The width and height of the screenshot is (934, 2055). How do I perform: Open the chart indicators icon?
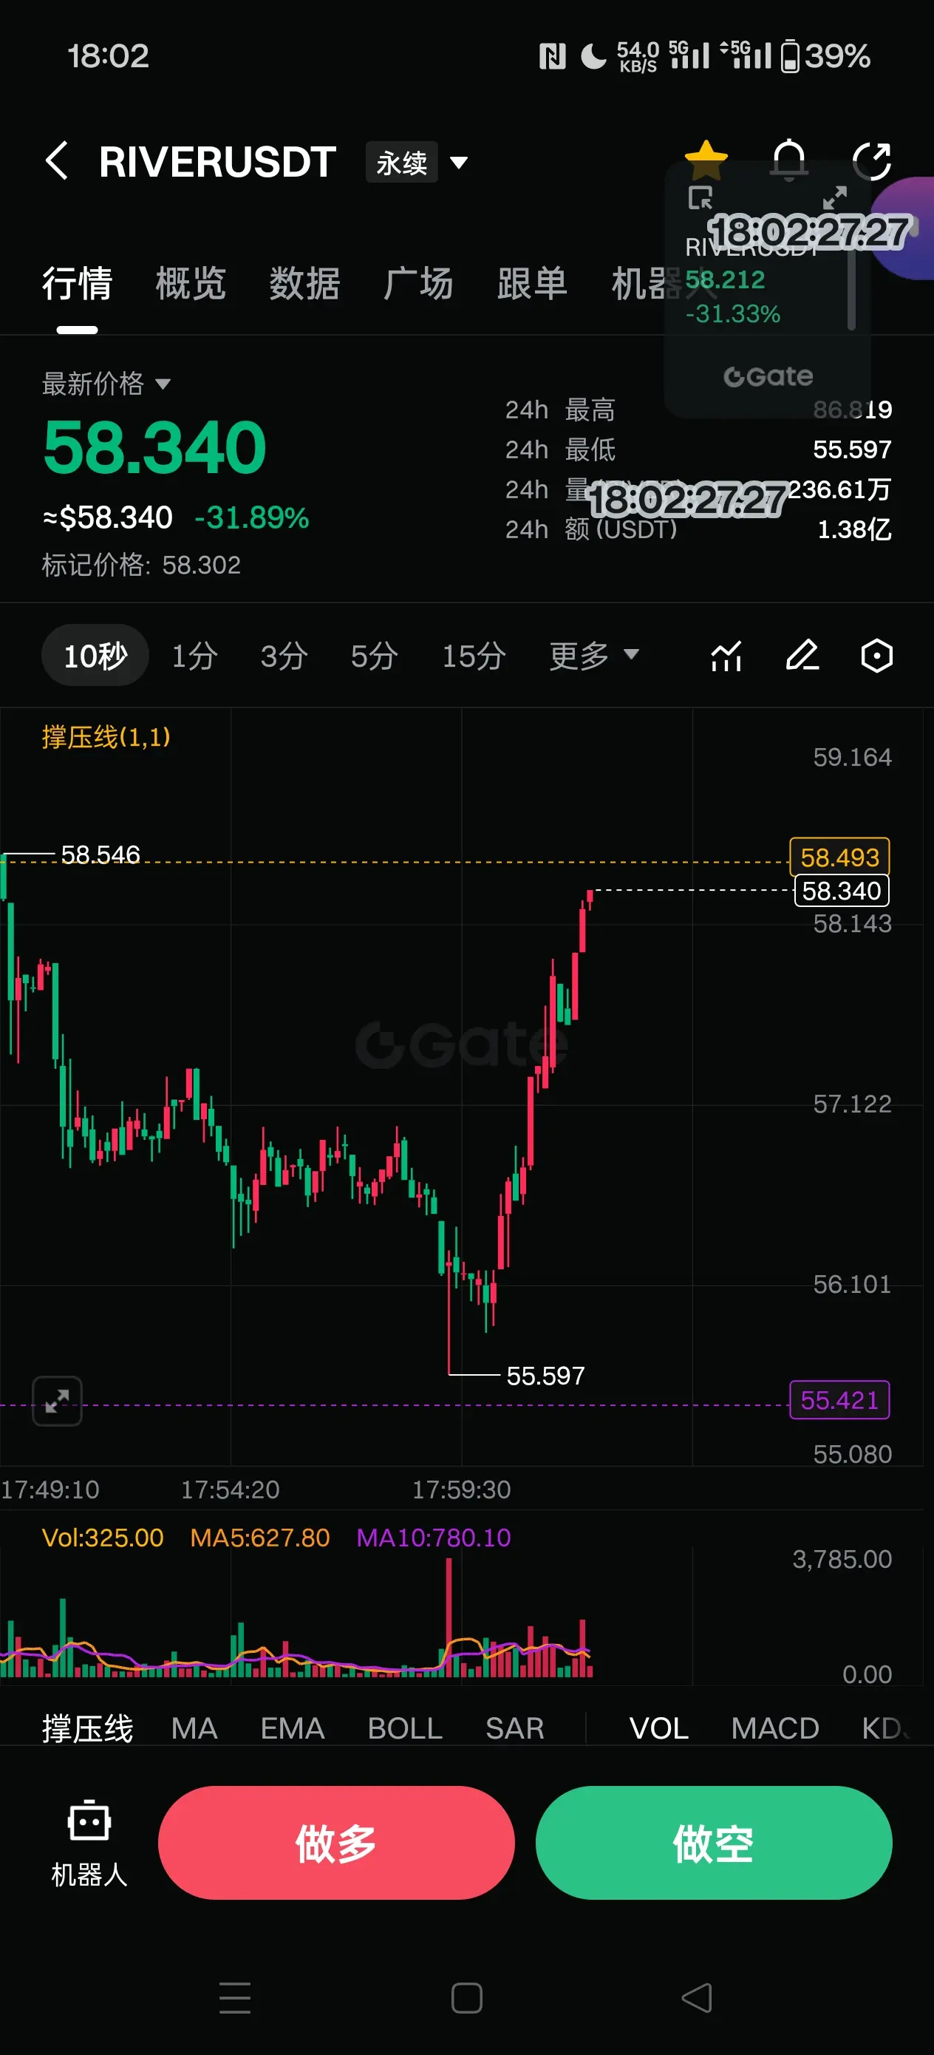tap(726, 656)
